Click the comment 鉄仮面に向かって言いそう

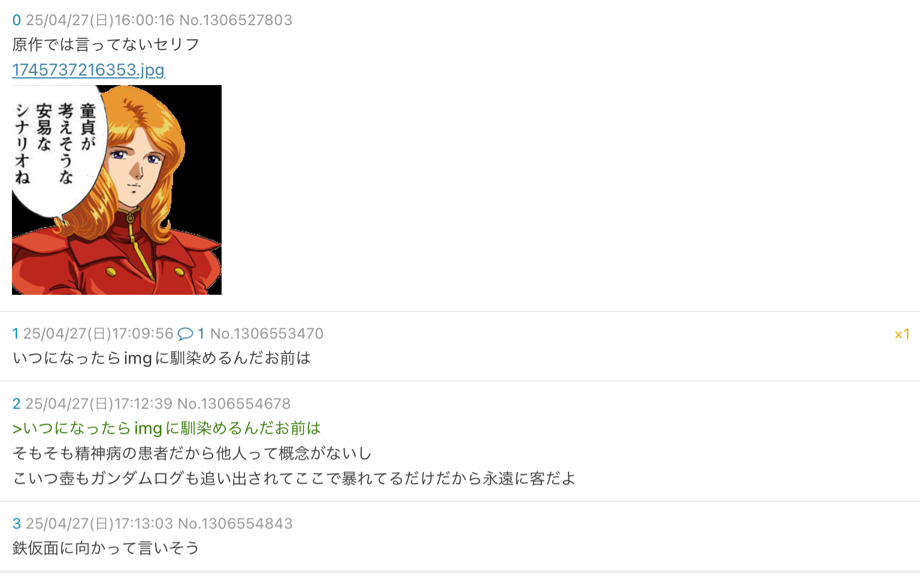coord(106,548)
